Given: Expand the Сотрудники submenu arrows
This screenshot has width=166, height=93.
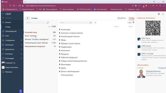Looking at the screenshot, I should click(x=21, y=40).
